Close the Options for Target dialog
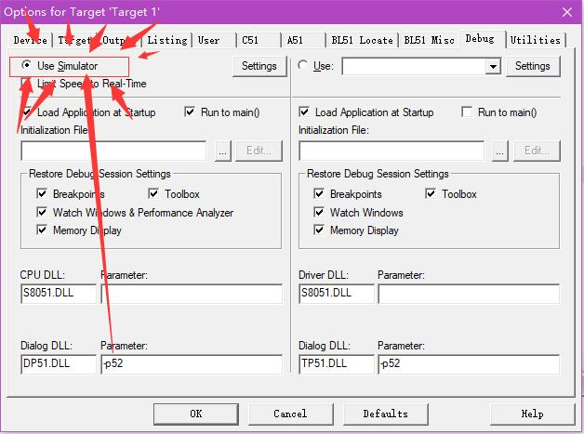584x434 pixels. click(x=567, y=12)
